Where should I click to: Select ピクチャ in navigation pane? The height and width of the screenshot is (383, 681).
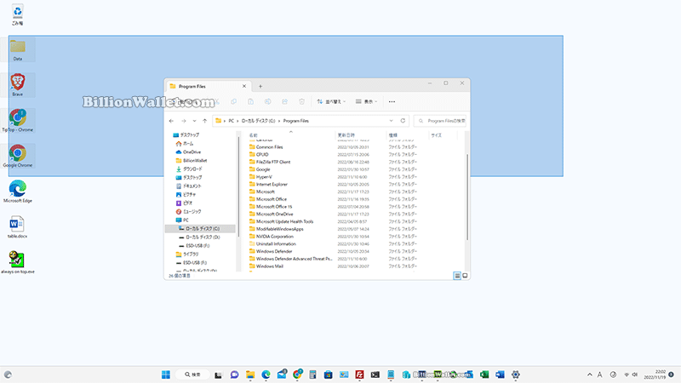(186, 195)
